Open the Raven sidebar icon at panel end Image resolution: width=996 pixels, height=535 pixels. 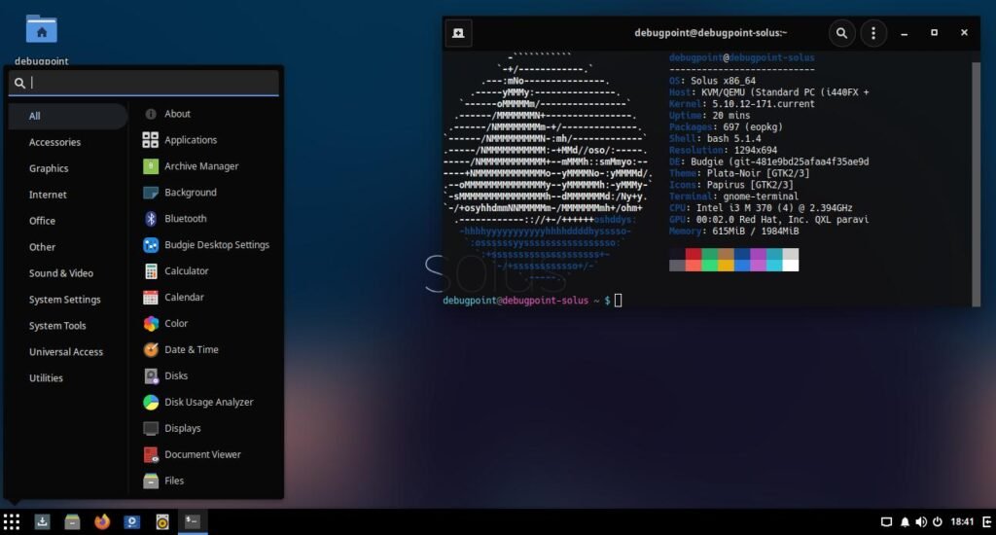986,521
